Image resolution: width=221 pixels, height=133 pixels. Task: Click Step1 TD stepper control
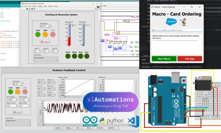click(x=37, y=51)
